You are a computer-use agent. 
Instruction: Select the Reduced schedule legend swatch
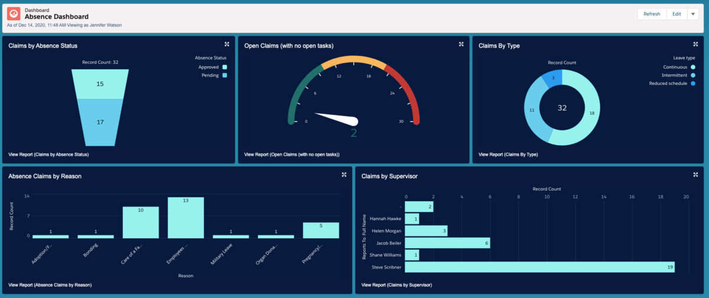[693, 84]
